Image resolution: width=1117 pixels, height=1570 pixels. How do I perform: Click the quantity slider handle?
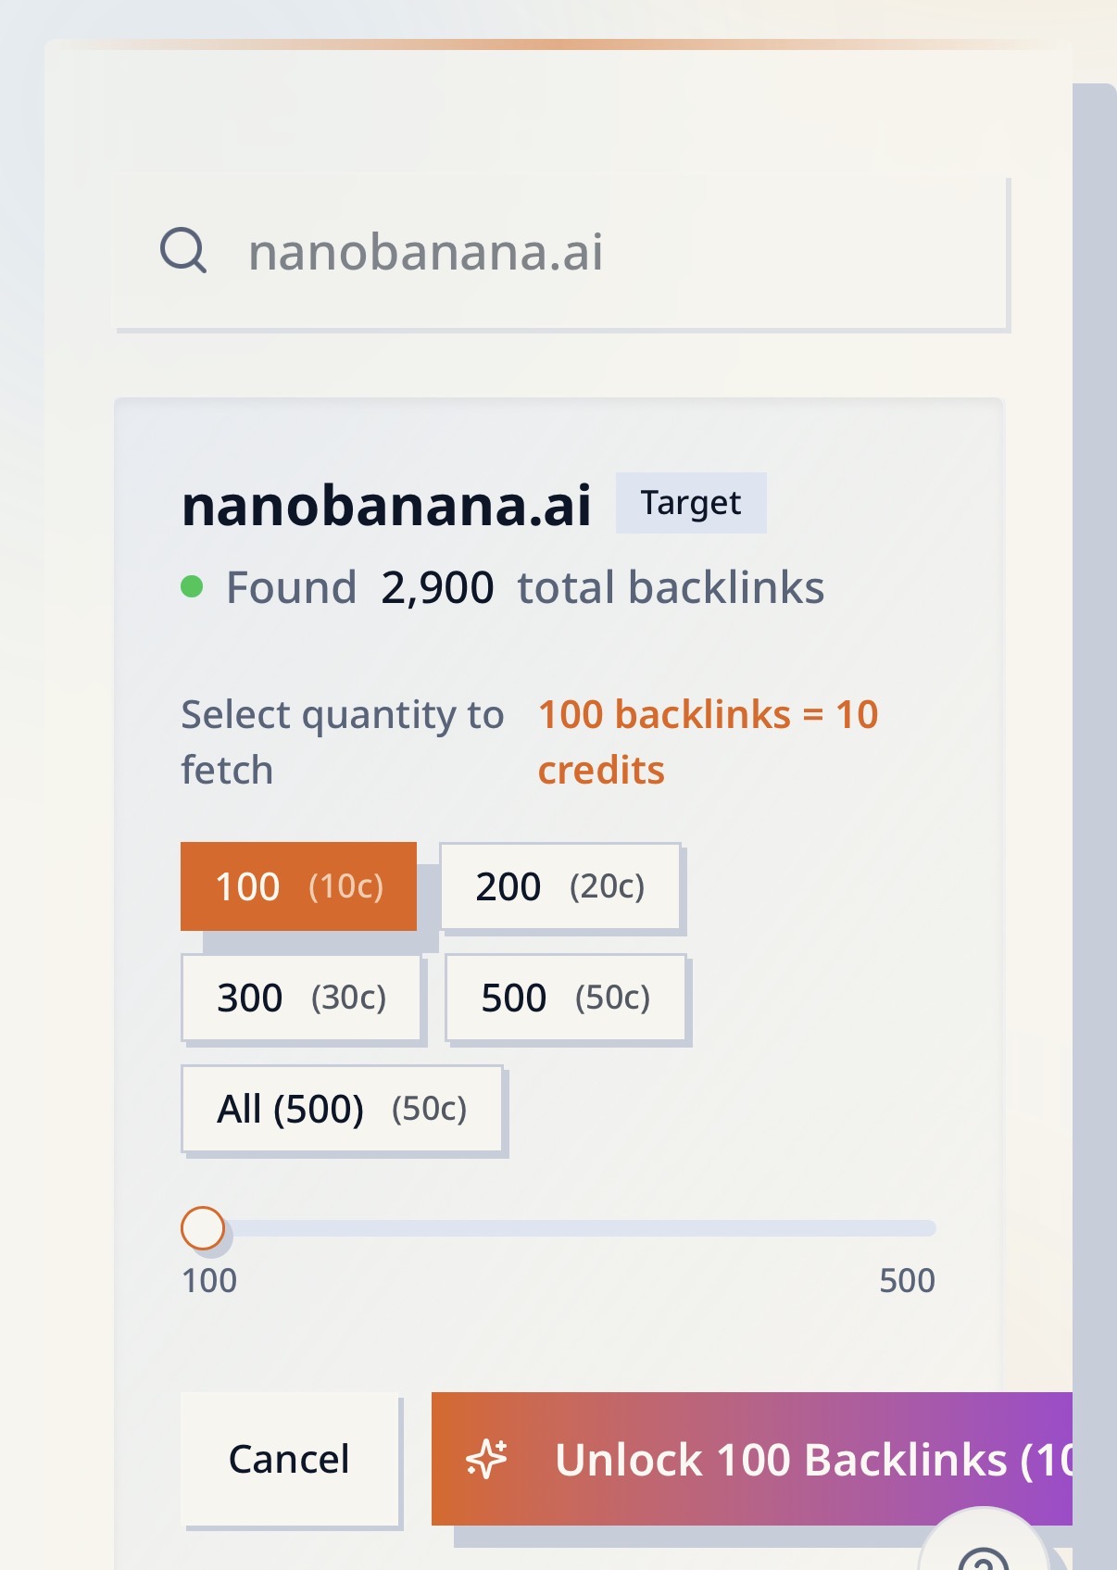(x=203, y=1229)
